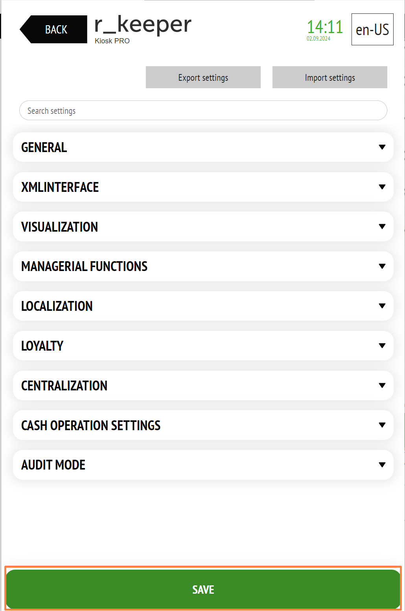Expand the GENERAL section arrow
Screen dimensions: 405x611
382,147
